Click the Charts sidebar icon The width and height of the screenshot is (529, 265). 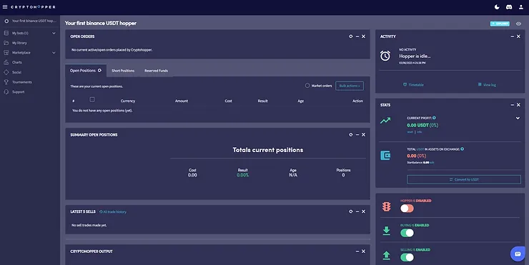coord(6,62)
